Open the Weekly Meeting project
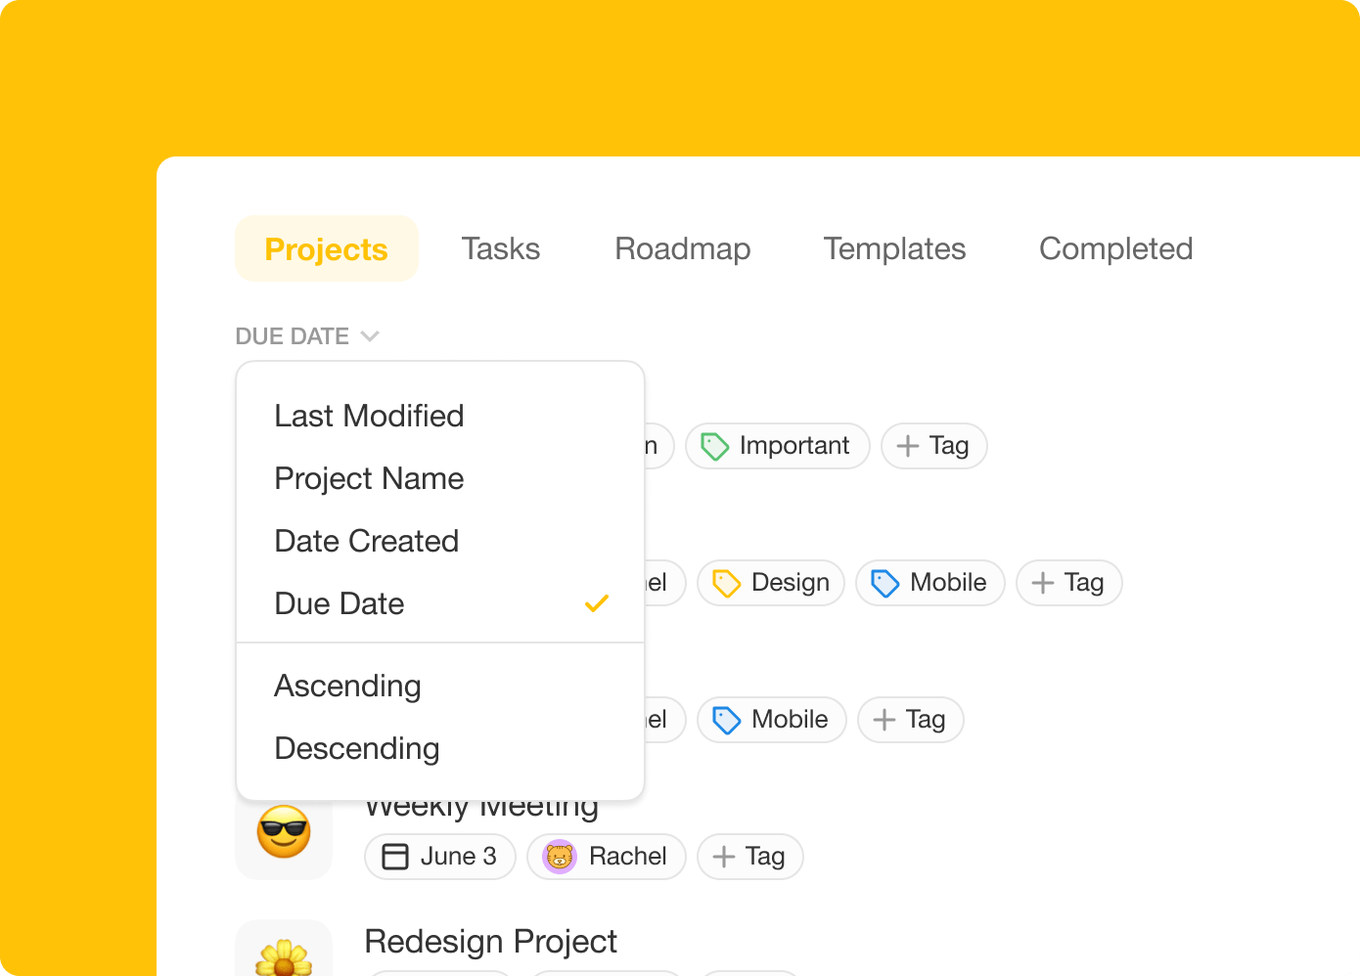 (x=481, y=807)
